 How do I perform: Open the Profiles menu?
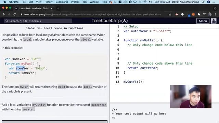75,2
